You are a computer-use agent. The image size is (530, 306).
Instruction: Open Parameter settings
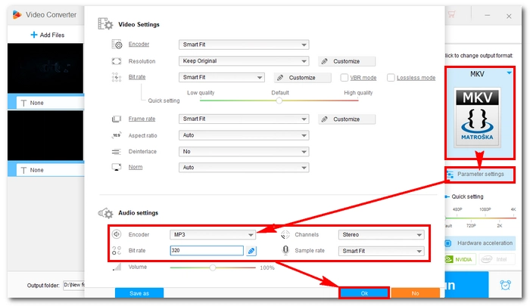480,175
